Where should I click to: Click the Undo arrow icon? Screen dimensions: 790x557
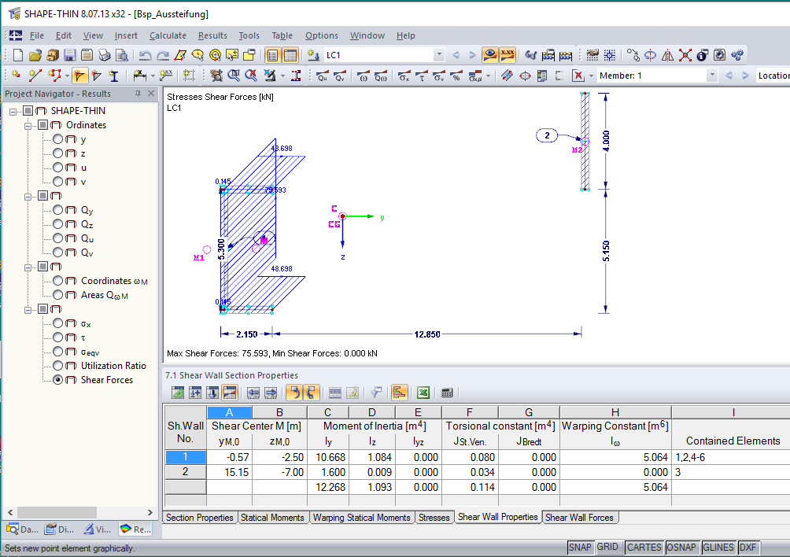(145, 55)
